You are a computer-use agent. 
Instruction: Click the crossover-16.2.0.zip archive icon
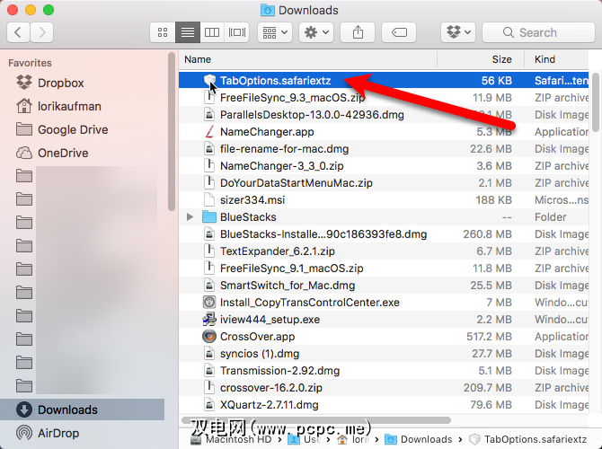pyautogui.click(x=209, y=388)
